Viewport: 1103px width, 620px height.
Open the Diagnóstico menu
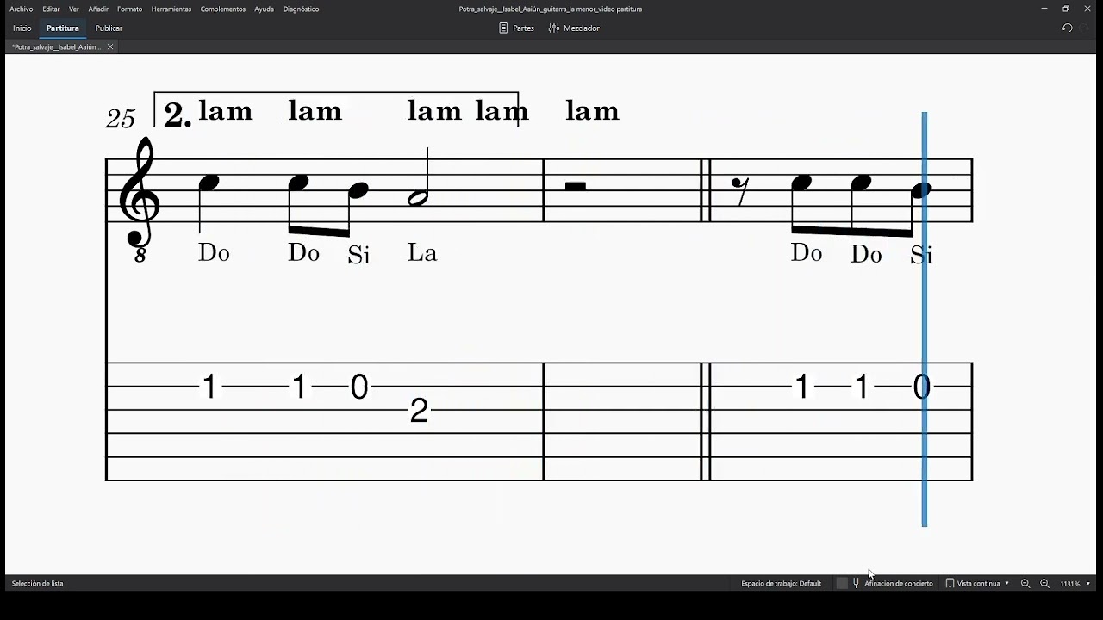pos(301,9)
